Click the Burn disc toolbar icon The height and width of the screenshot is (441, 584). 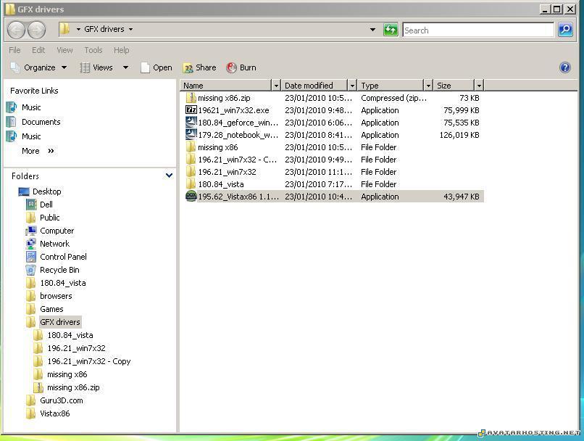pyautogui.click(x=232, y=67)
